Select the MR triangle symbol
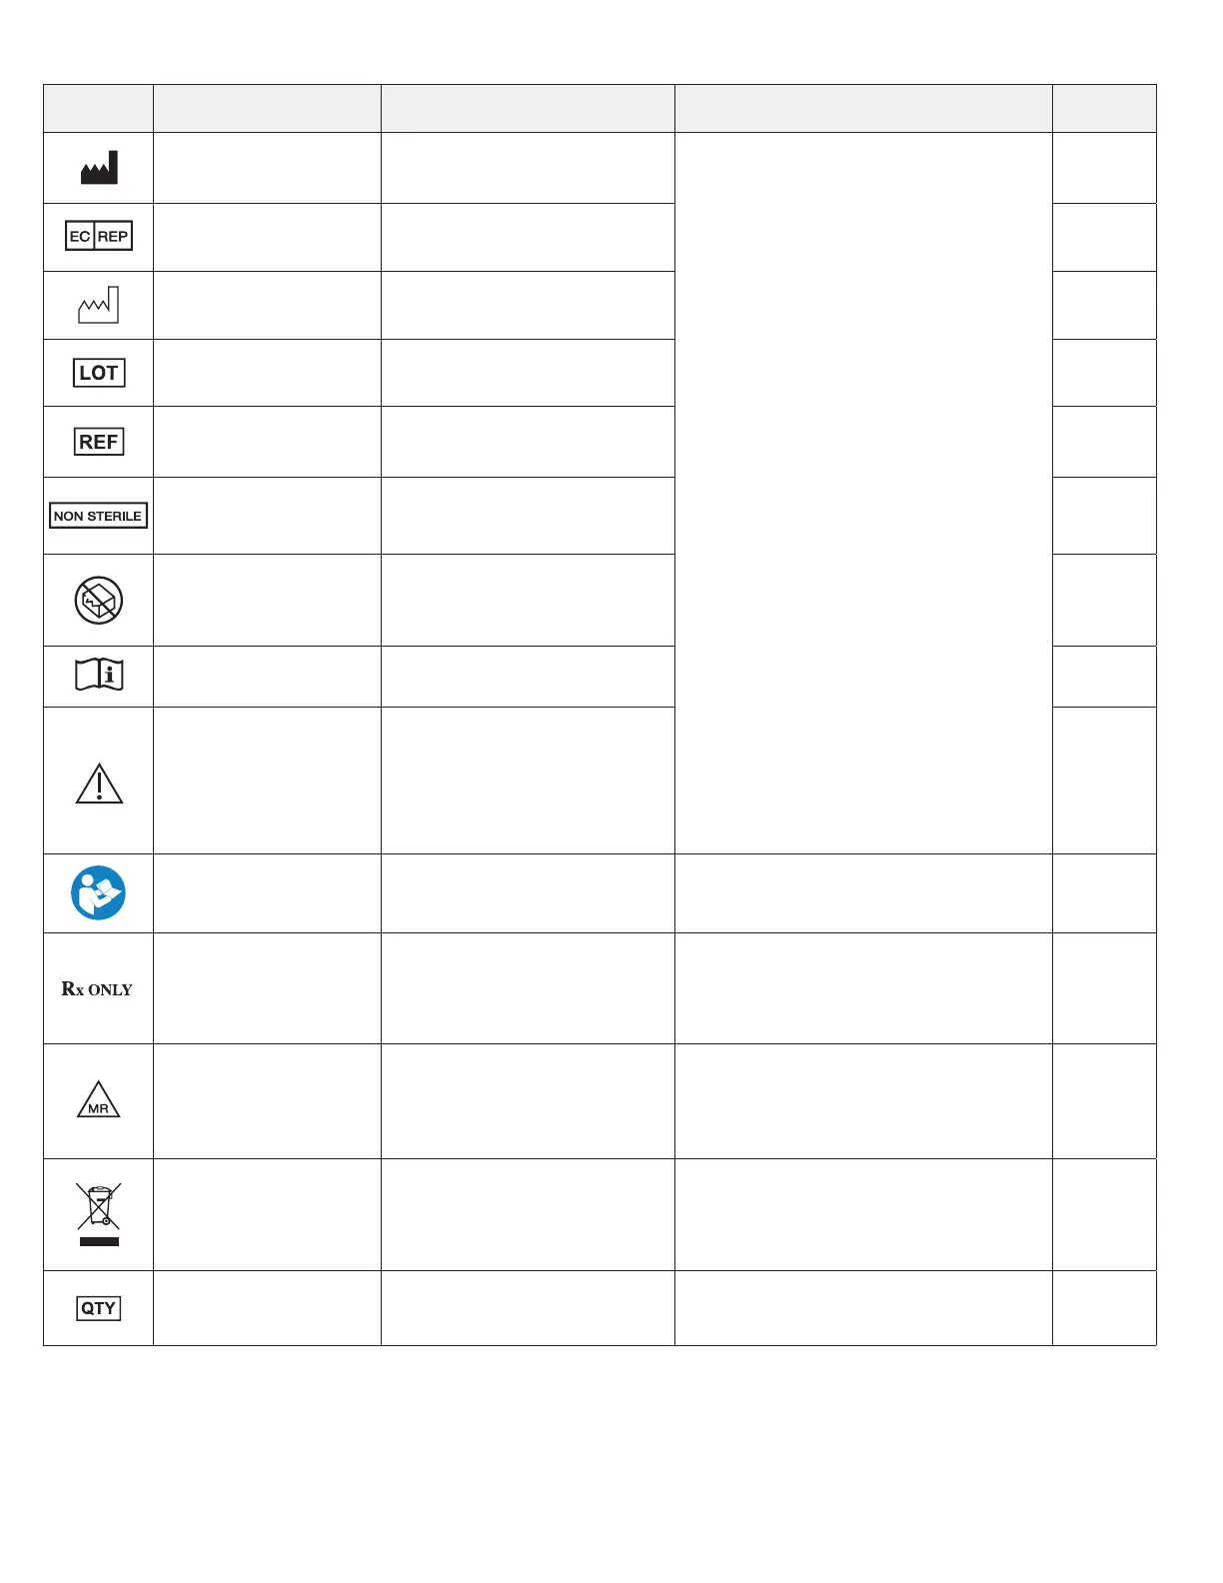Viewport: 1223px width, 1583px height. click(x=99, y=1099)
